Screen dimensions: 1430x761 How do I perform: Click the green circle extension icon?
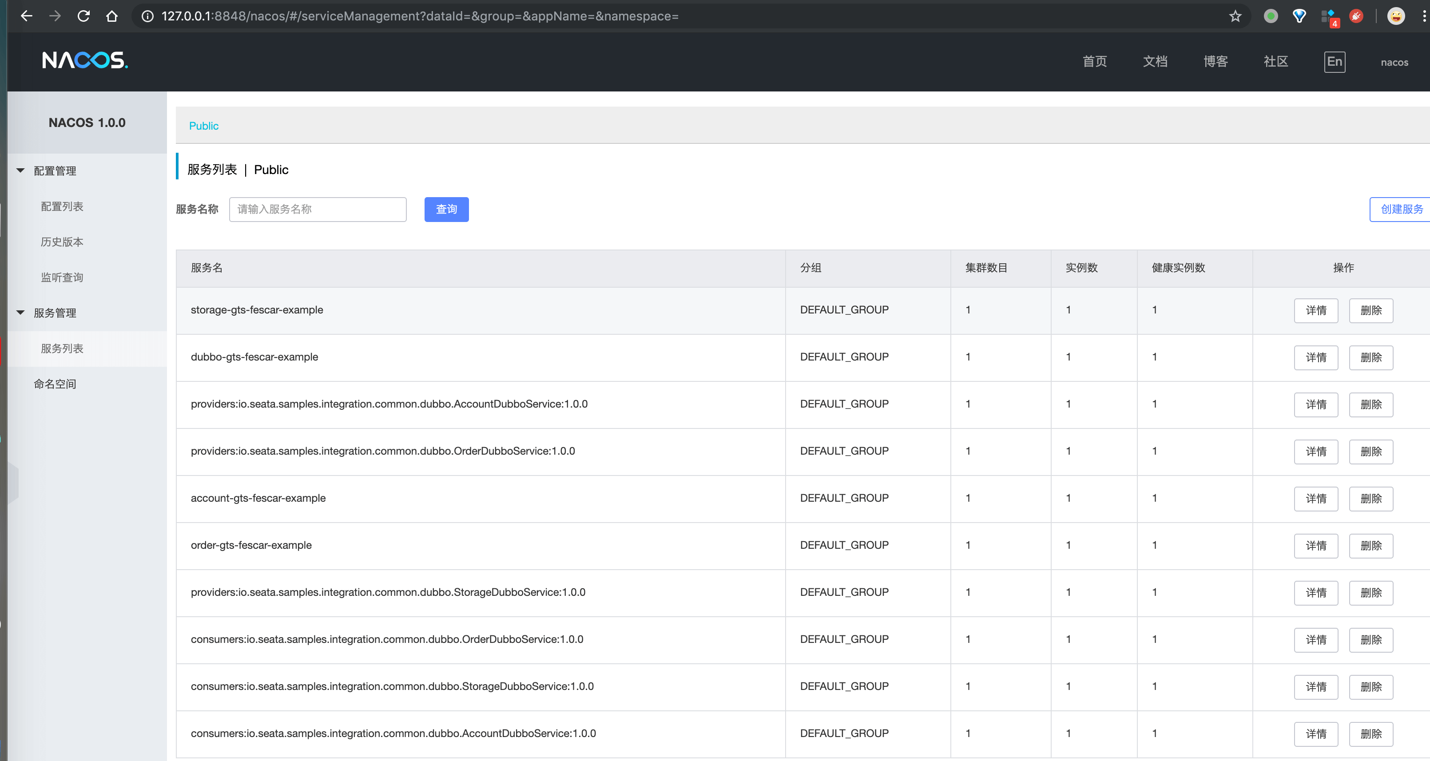(x=1270, y=16)
